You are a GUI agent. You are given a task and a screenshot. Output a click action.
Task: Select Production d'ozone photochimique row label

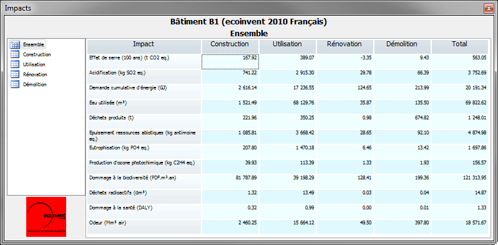pos(142,163)
